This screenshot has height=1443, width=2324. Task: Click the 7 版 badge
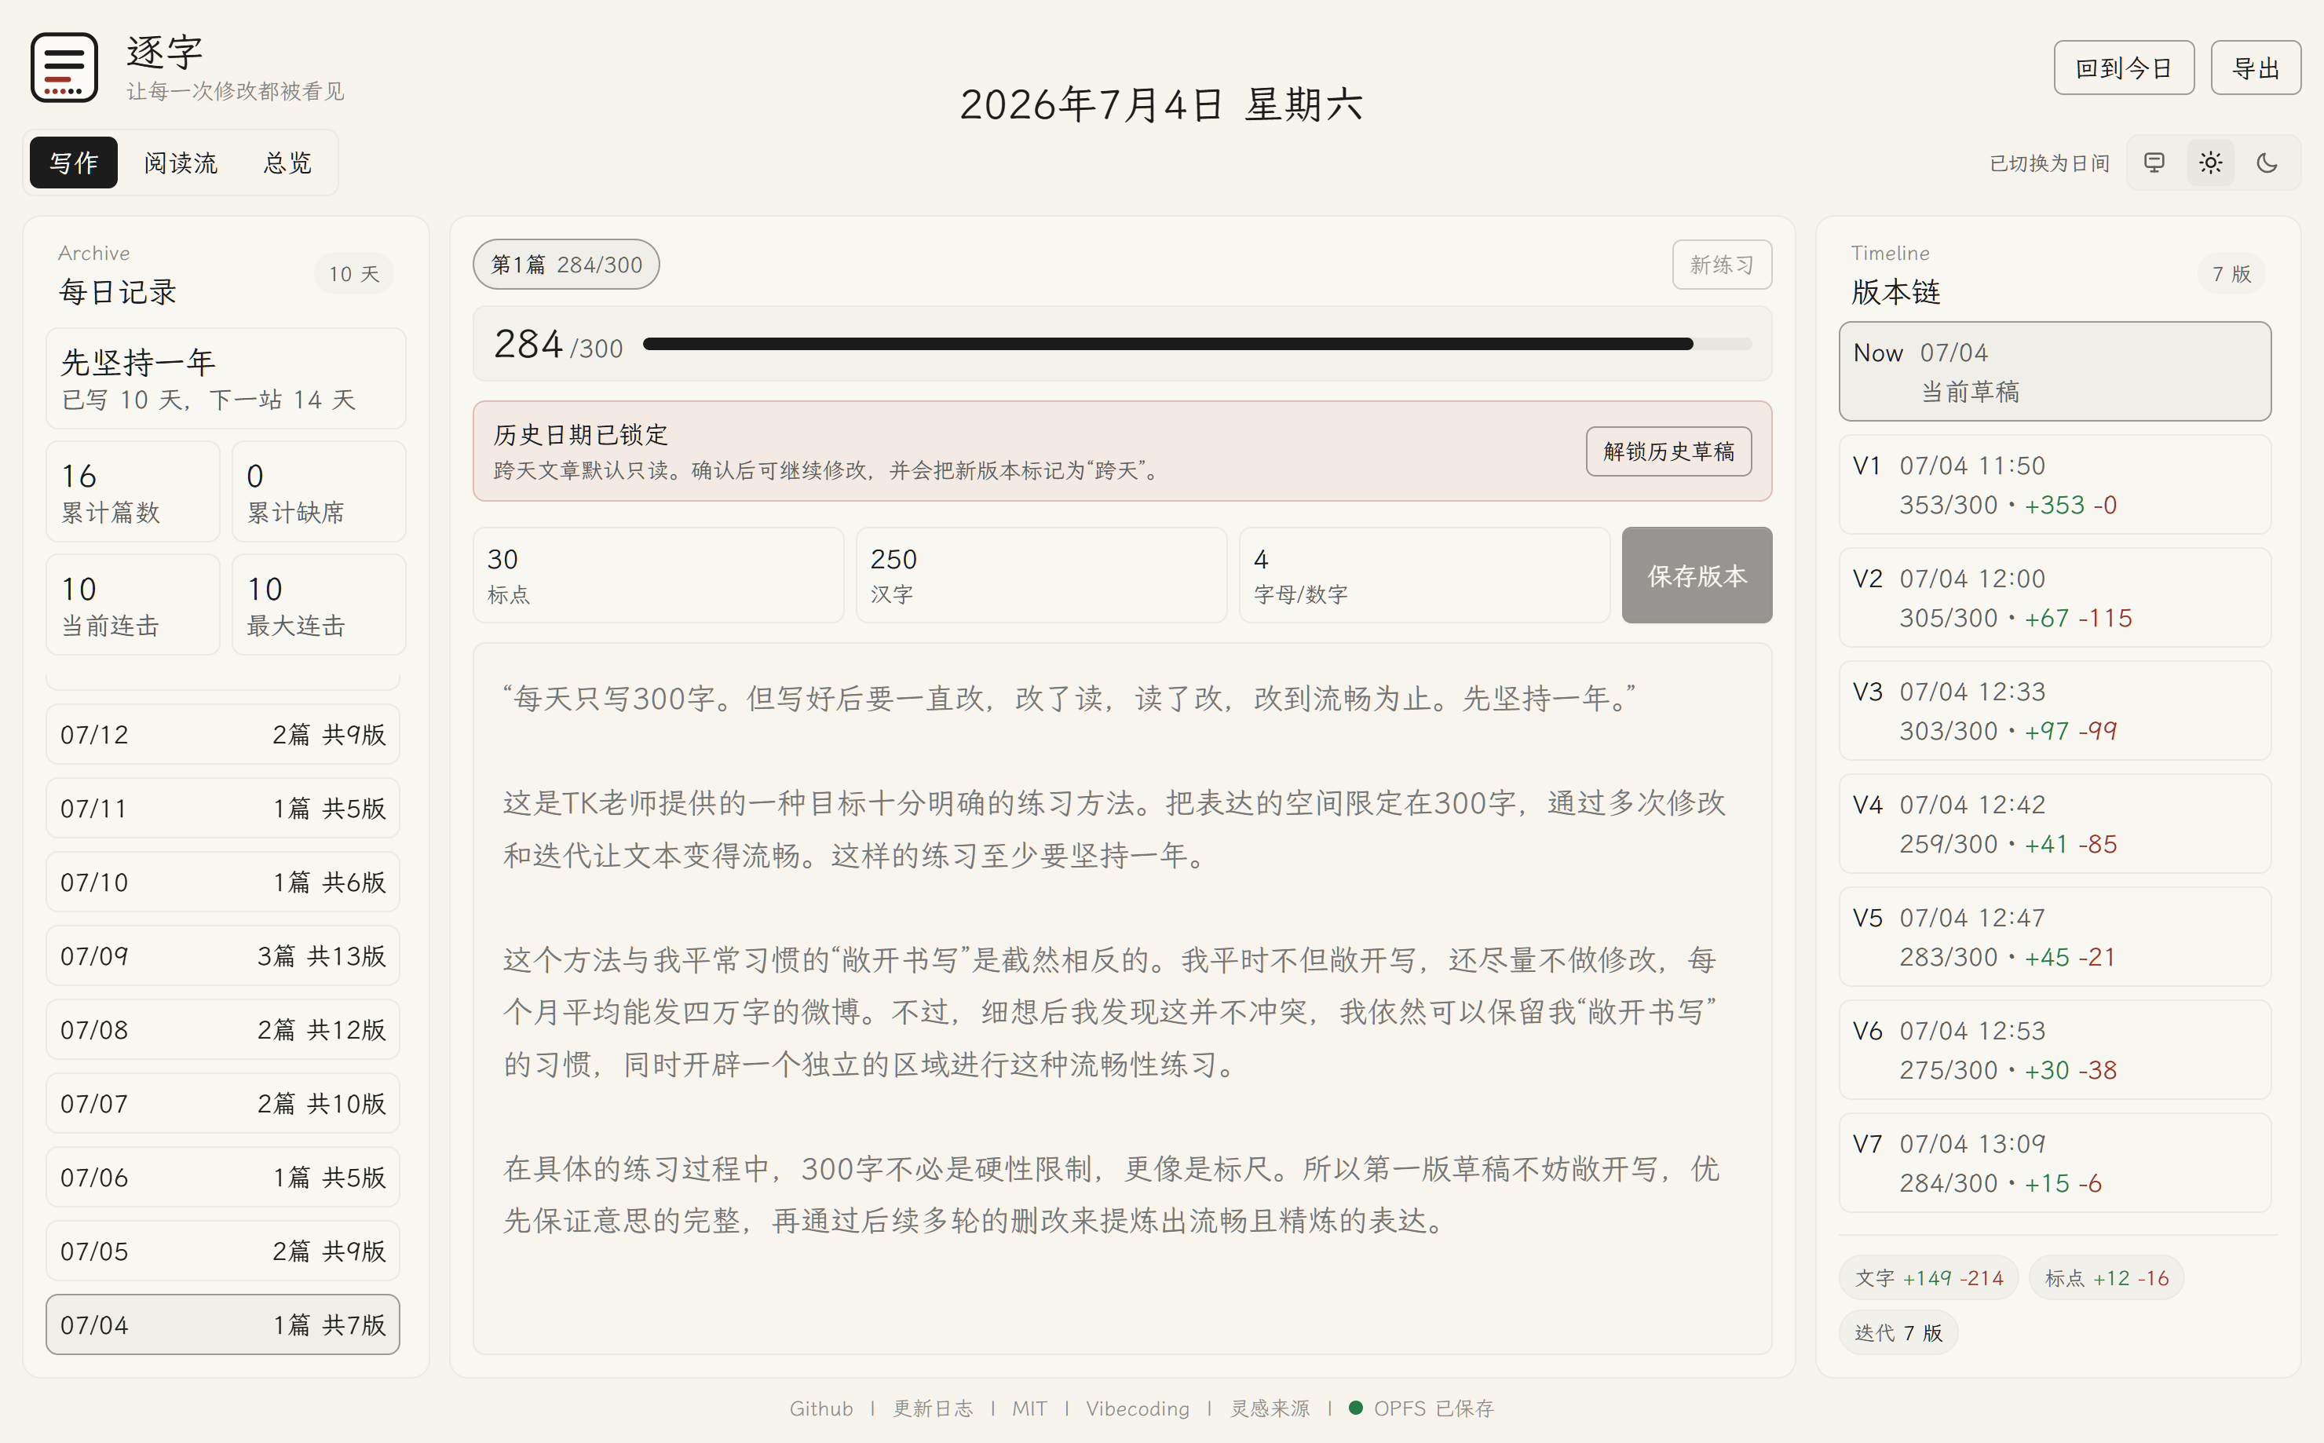pyautogui.click(x=2231, y=274)
